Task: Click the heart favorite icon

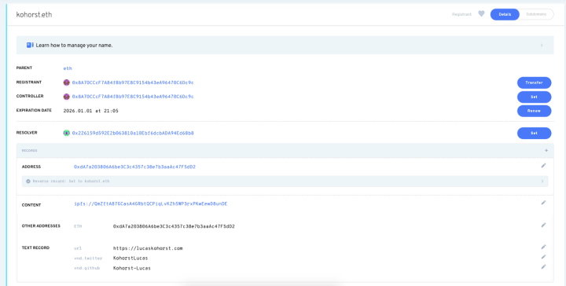Action: tap(481, 13)
